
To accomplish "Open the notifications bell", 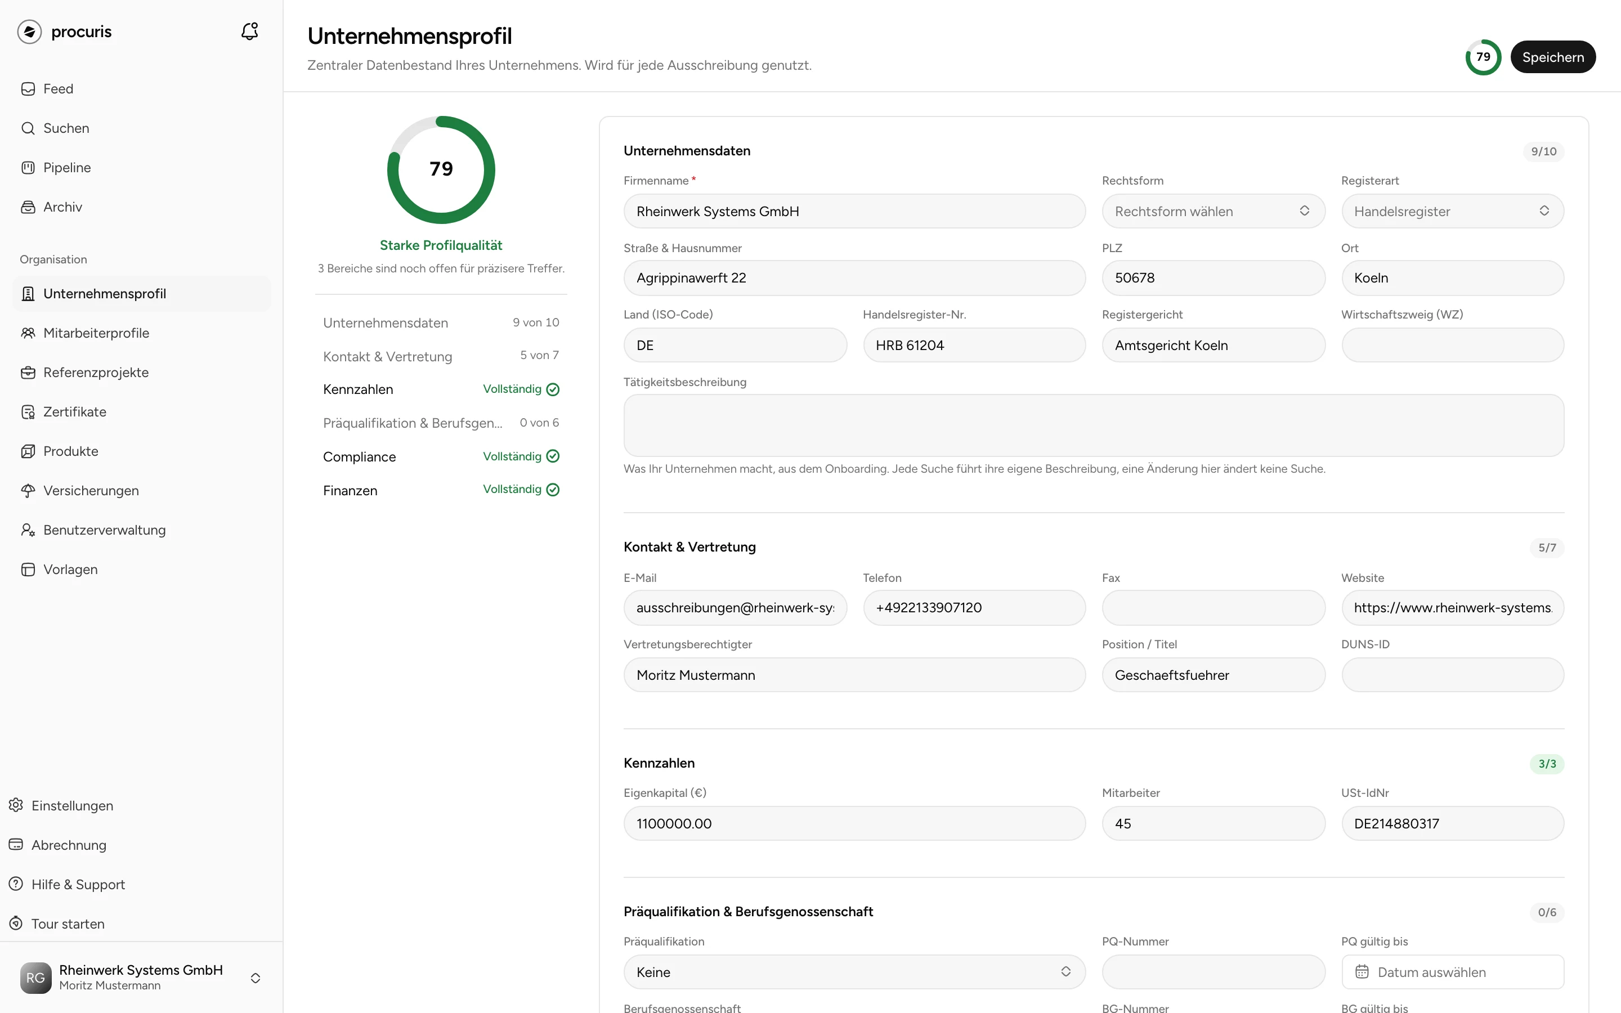I will (x=249, y=31).
